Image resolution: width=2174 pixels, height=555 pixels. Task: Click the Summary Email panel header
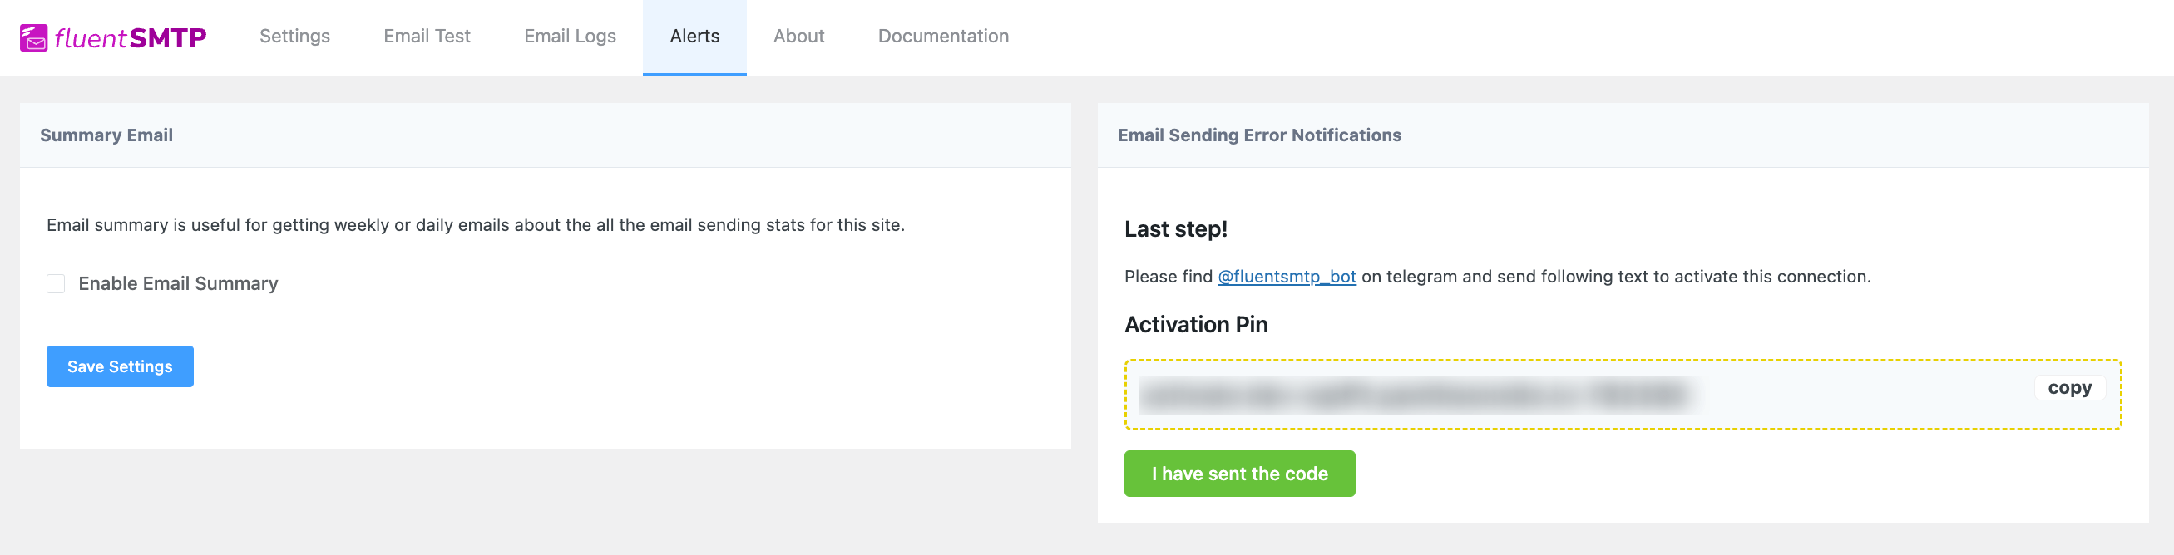coord(546,135)
